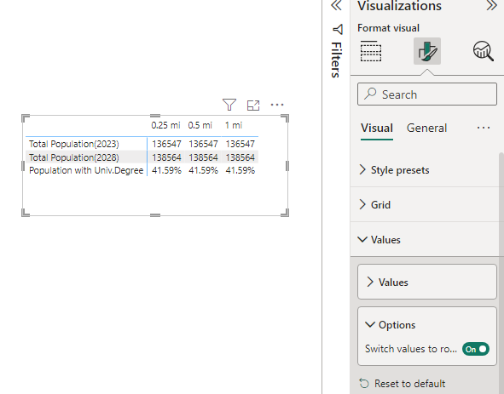This screenshot has height=394, width=504.
Task: Select the Format visual paintbrush icon
Action: pos(427,51)
